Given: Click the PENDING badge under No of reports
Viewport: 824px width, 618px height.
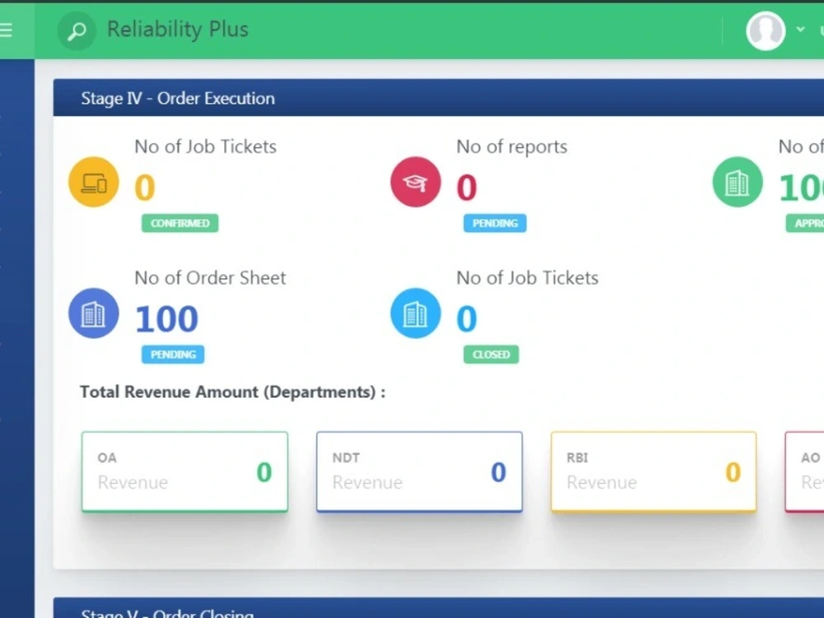Looking at the screenshot, I should pos(494,223).
